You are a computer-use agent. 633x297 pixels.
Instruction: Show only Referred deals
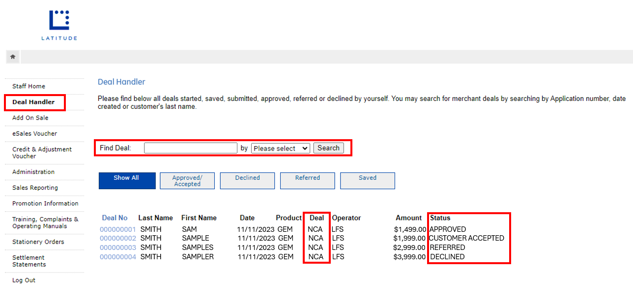(307, 180)
